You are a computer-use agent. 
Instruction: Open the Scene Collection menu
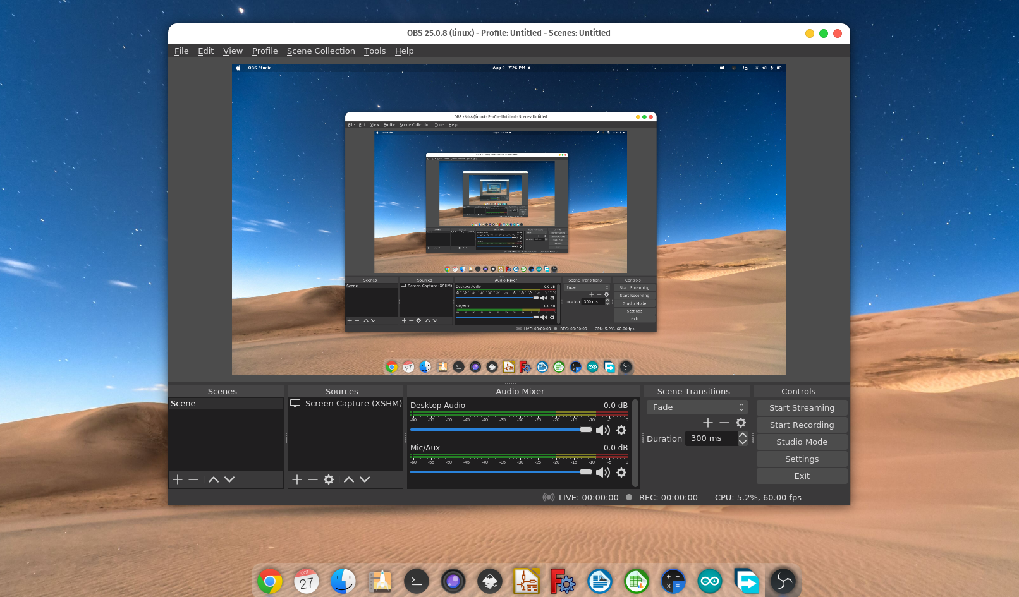[x=321, y=51]
